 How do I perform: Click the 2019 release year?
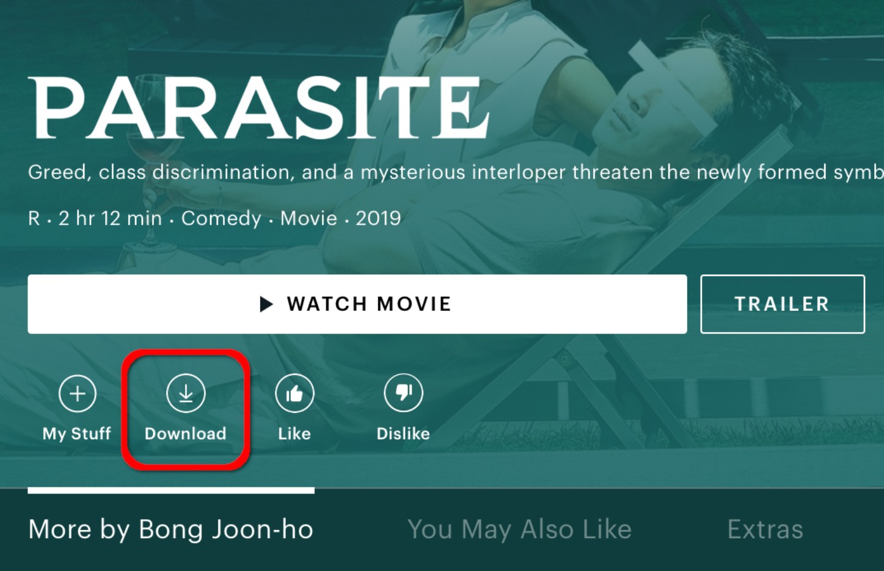point(378,218)
